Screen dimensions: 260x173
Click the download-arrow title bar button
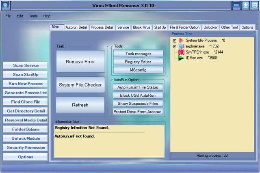pos(245,5)
